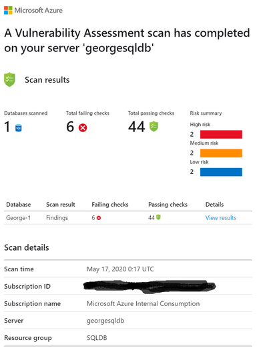267x354 pixels.
Task: Click the red X icon beside total failing checks
Action: pos(83,128)
